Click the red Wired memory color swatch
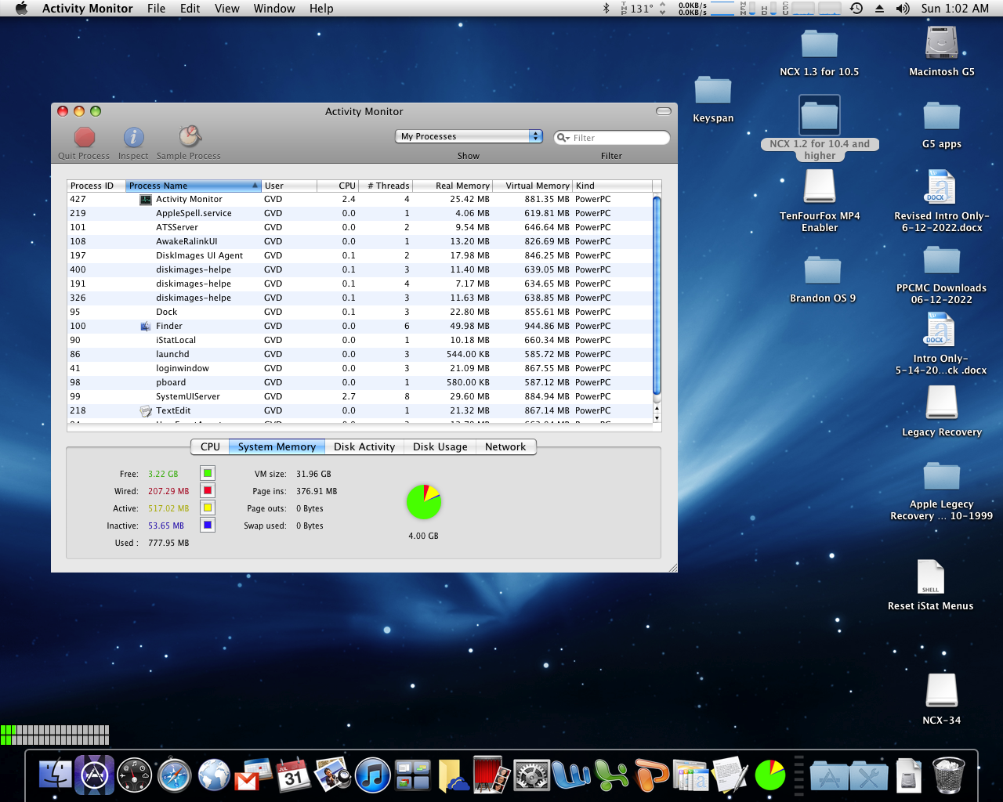This screenshot has width=1003, height=802. pos(208,490)
